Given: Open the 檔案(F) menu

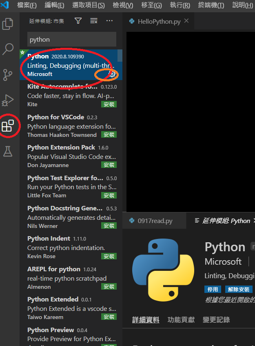Looking at the screenshot, I should [27, 5].
